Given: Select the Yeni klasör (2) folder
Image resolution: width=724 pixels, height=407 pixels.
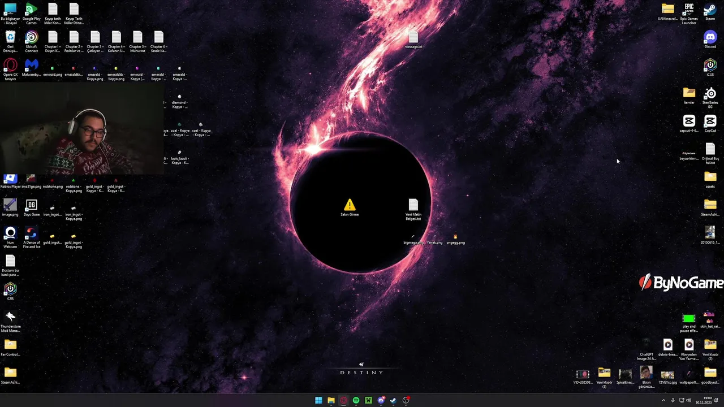Looking at the screenshot, I should [710, 349].
